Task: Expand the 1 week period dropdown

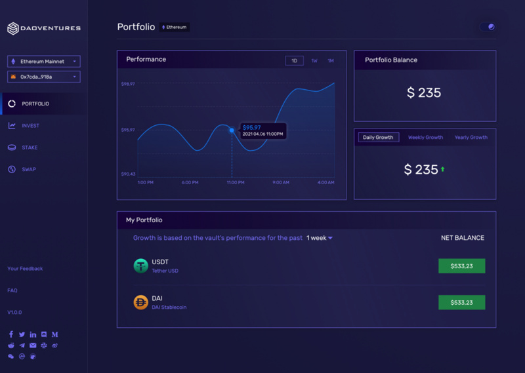Action: tap(320, 238)
